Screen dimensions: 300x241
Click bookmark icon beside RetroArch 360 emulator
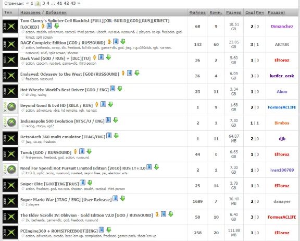click(109, 136)
